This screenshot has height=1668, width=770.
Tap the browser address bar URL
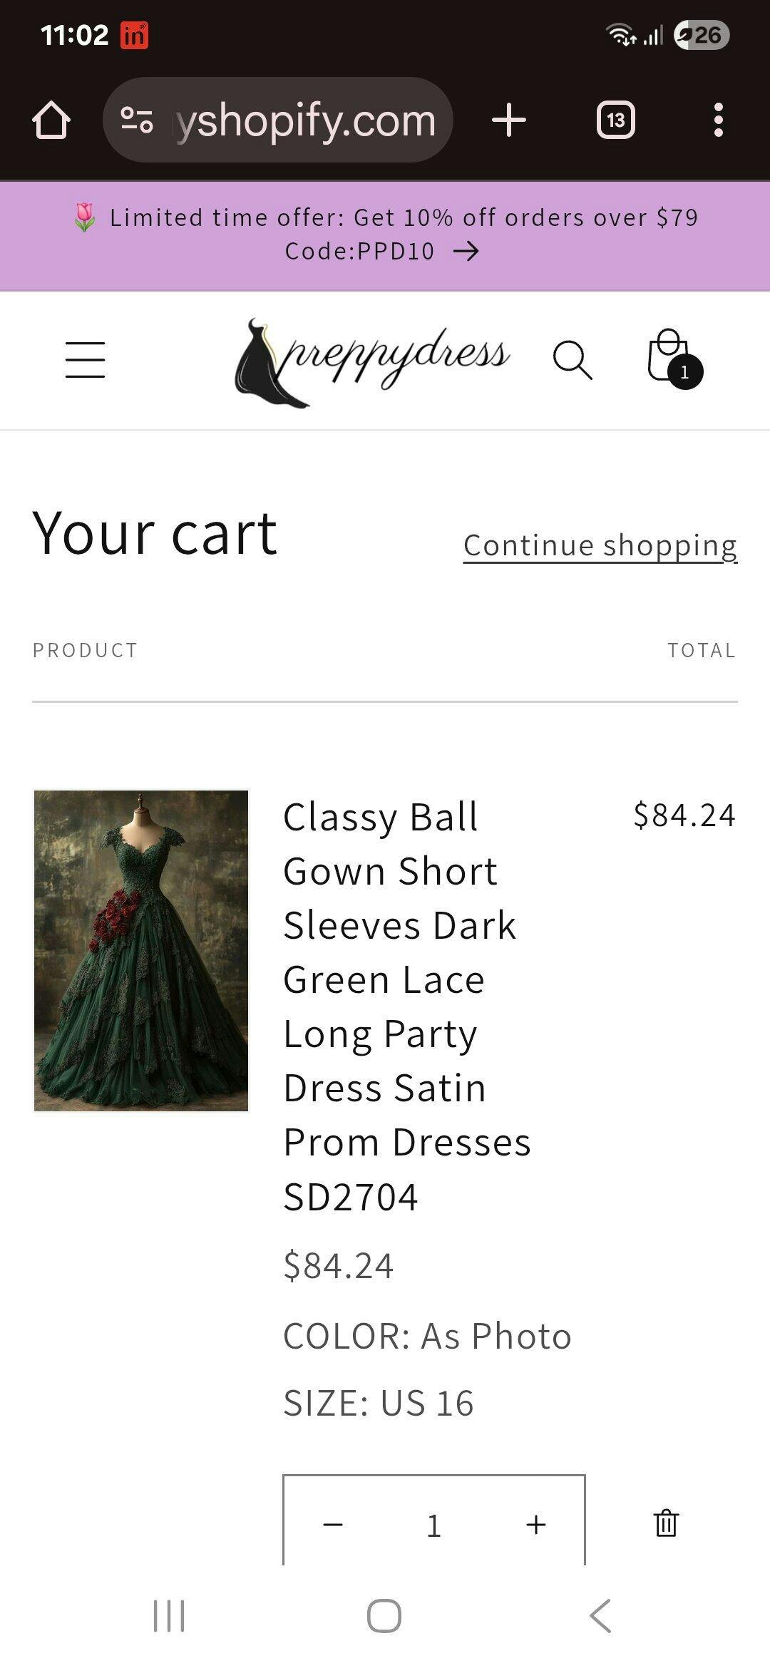305,120
